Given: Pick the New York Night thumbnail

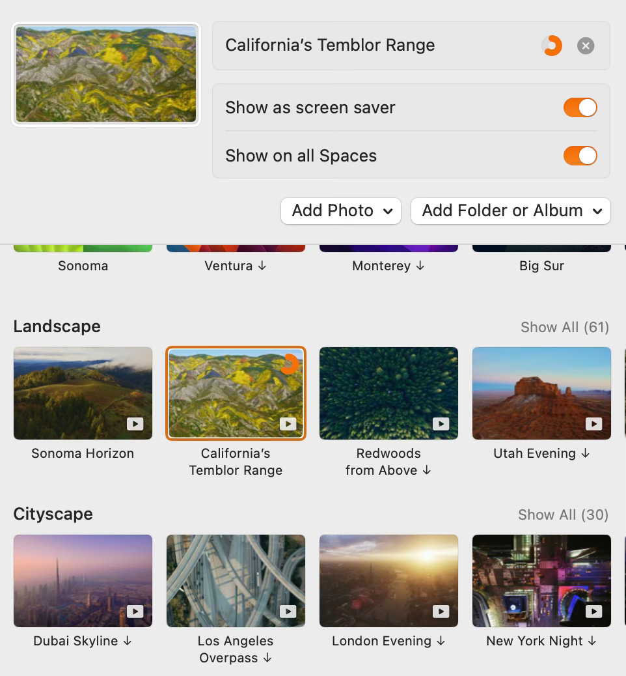Looking at the screenshot, I should 541,581.
